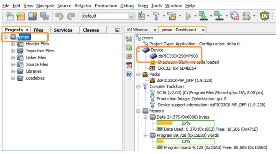Collapse the Compiler Toolchain node
The image size is (280, 154).
[x=138, y=87]
